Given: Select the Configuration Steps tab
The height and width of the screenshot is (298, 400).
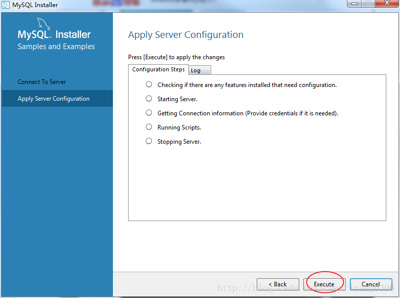Looking at the screenshot, I should (158, 69).
